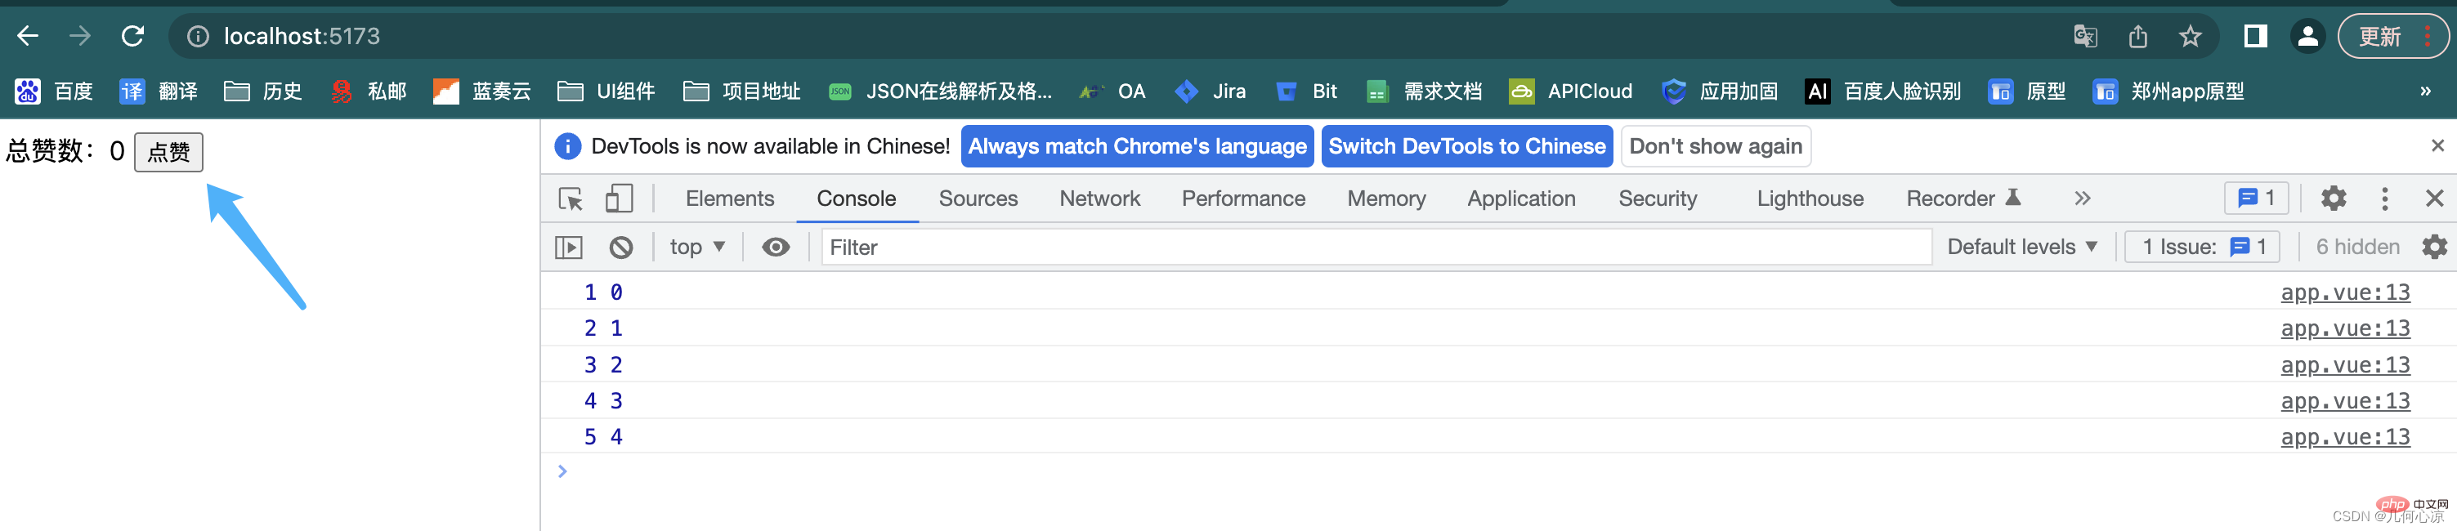The image size is (2457, 531).
Task: Open the OA bookmark
Action: tap(1111, 91)
